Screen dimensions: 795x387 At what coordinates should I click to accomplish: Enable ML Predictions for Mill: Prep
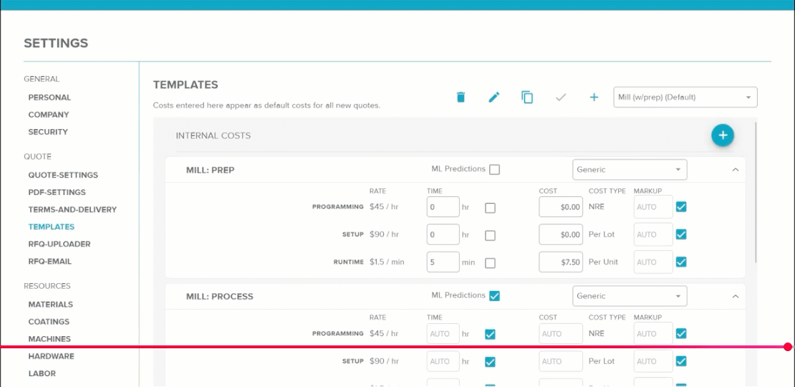point(494,169)
